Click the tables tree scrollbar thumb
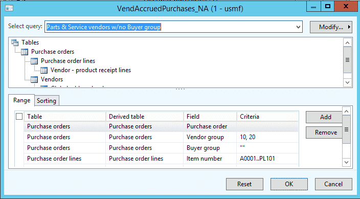This screenshot has width=360, height=199. (x=347, y=60)
